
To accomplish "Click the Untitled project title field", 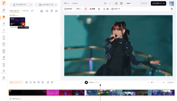I will pos(75,3).
